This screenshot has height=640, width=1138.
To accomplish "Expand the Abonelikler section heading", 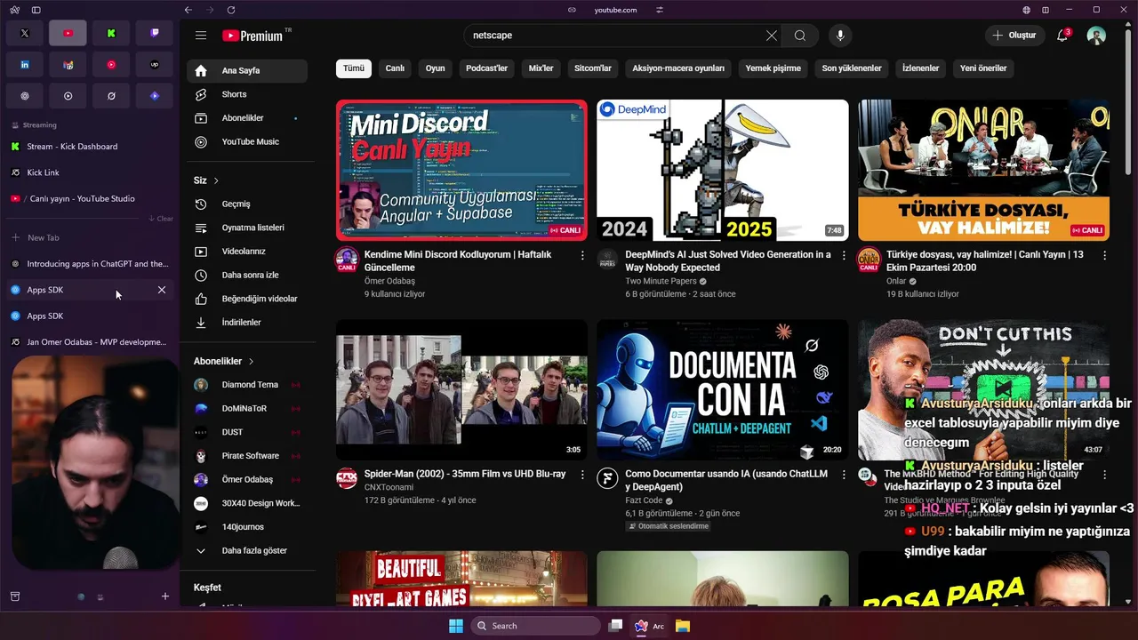I will click(x=224, y=362).
